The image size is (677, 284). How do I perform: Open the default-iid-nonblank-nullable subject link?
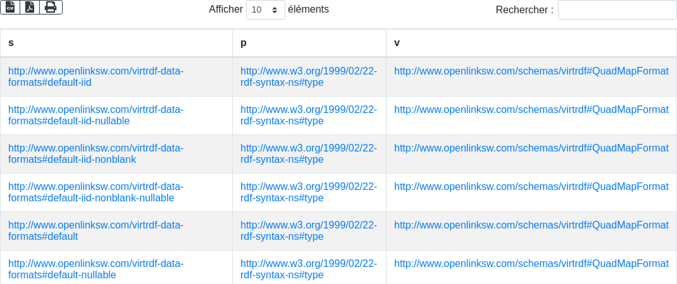click(96, 192)
